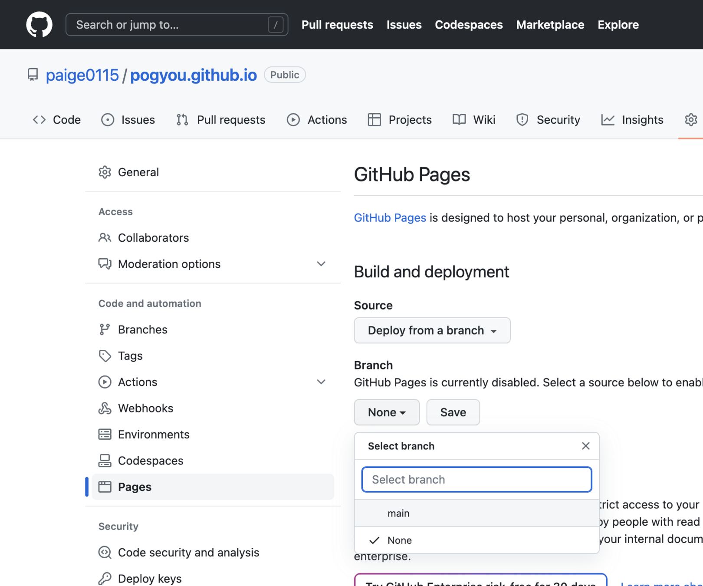
Task: Switch to the Wiki tab
Action: coord(474,120)
